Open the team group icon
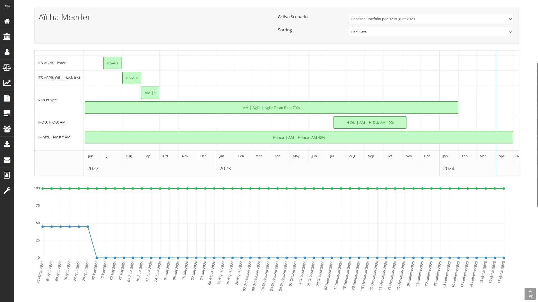 tap(7, 129)
